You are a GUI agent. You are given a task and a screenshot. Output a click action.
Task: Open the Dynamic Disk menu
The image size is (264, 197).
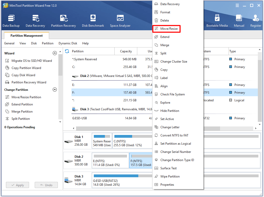[x=68, y=43]
